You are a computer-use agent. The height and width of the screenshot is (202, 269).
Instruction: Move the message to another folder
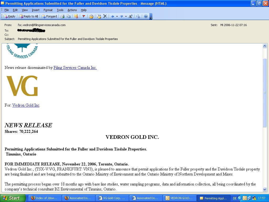tap(99, 16)
